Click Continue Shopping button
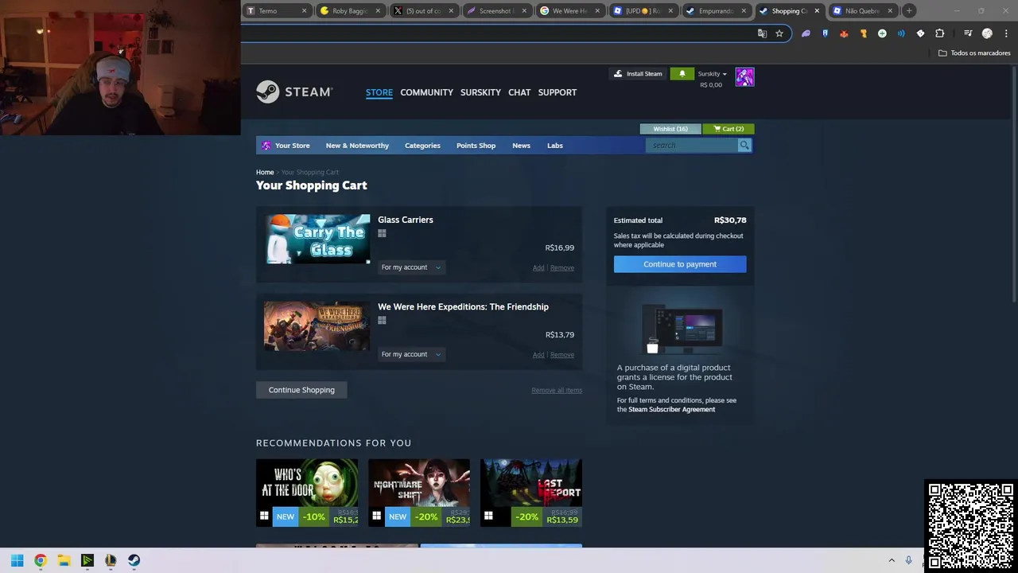Screen dimensions: 1018x573 (x=301, y=390)
